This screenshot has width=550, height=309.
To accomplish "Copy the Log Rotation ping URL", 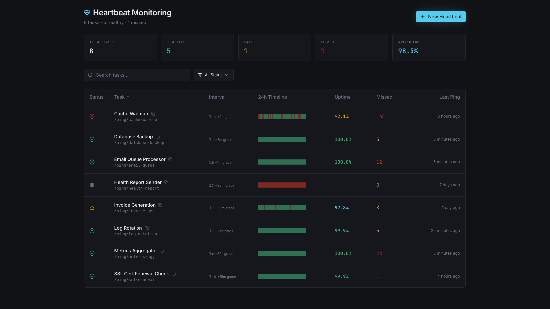I will point(147,228).
